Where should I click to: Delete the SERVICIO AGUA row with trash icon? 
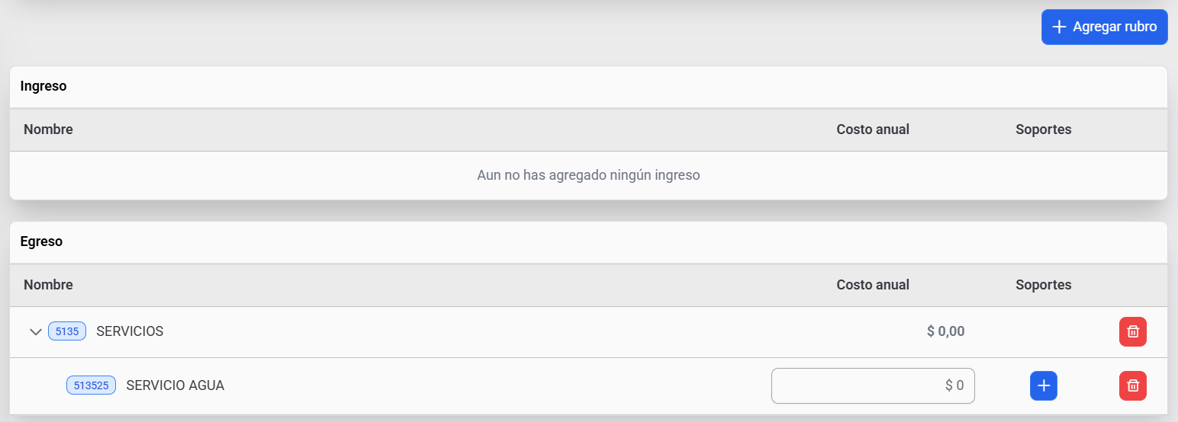tap(1132, 386)
